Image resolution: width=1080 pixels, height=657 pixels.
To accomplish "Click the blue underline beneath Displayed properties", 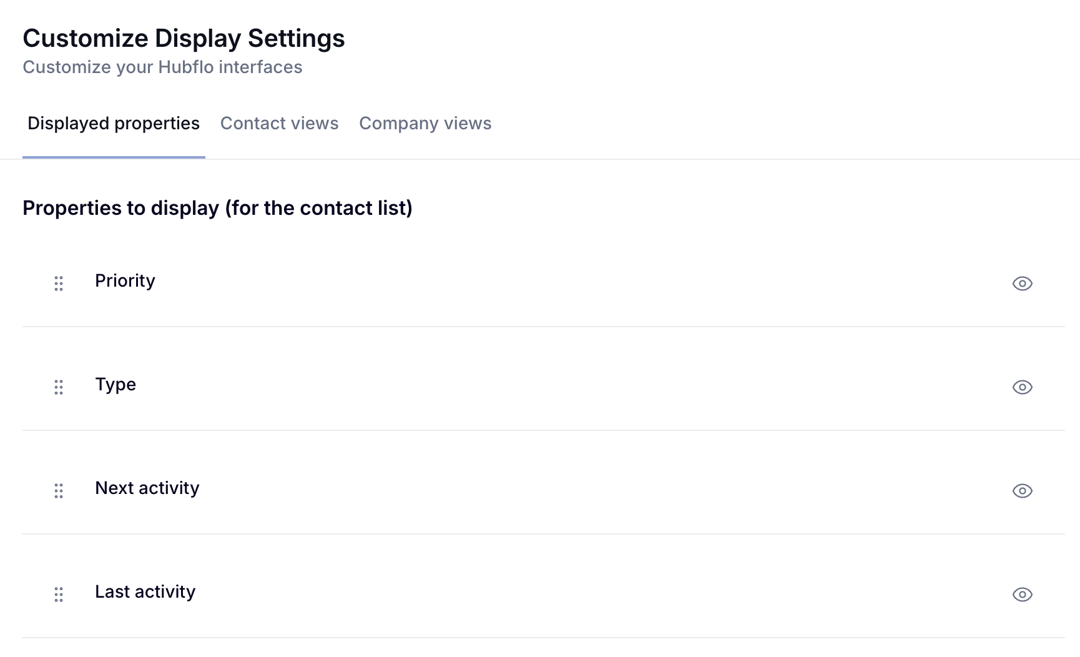I will (114, 157).
